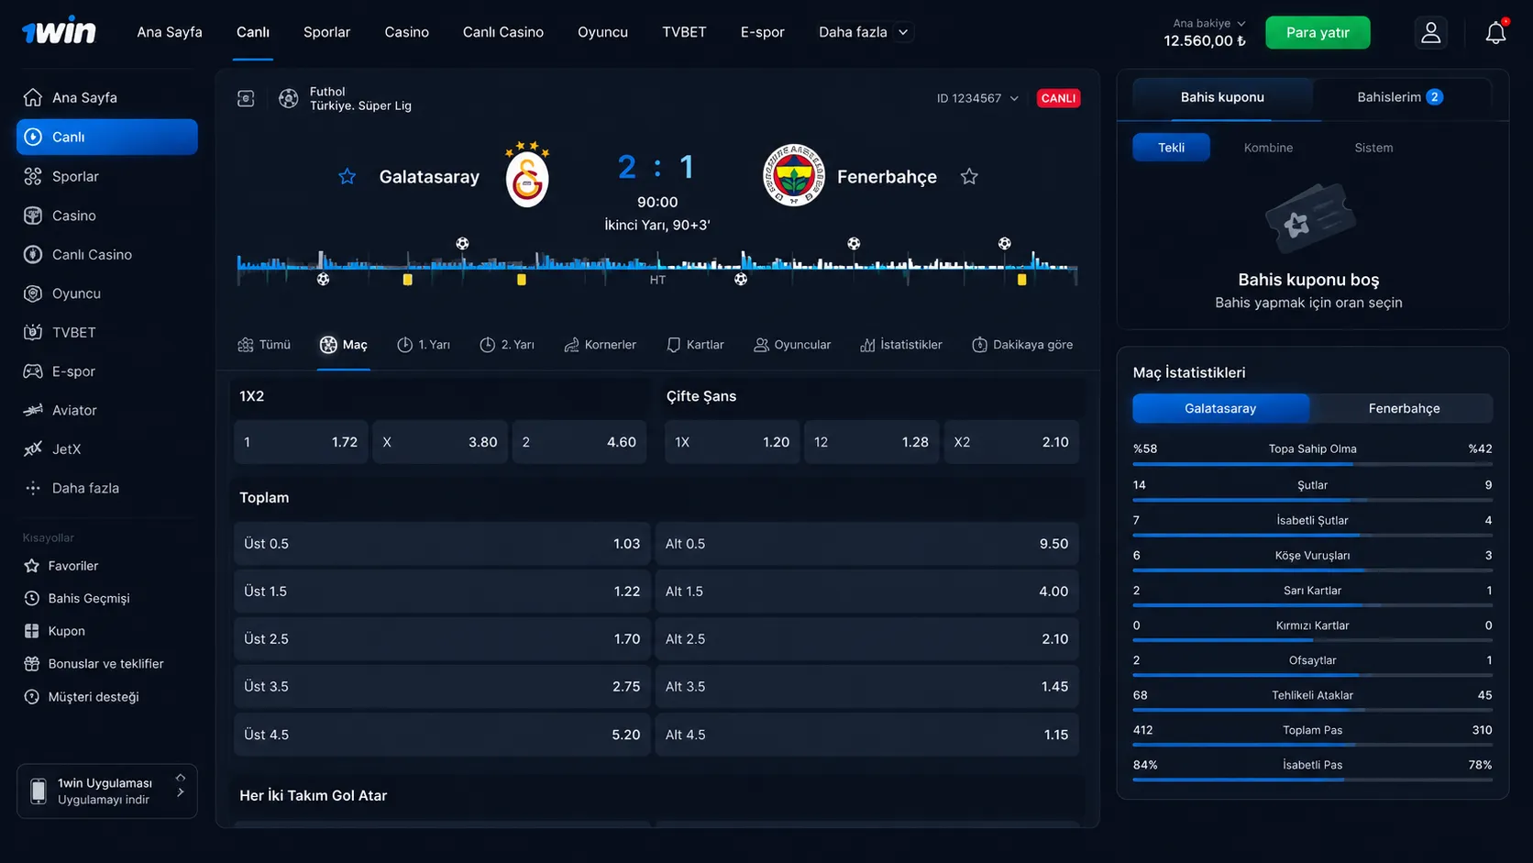This screenshot has height=863, width=1533.
Task: Click the Canlı Casino sidebar icon
Action: pos(33,254)
